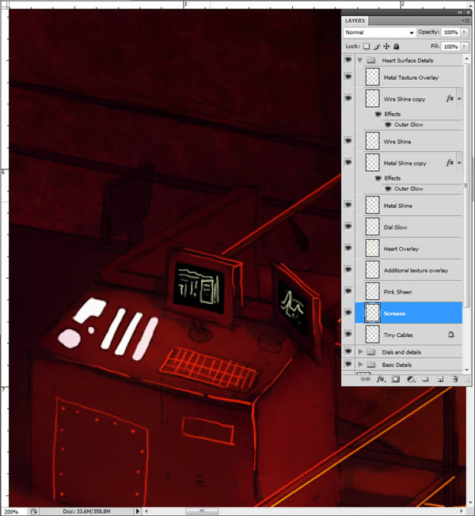This screenshot has width=475, height=516.
Task: Hide the Heart Surface Details group
Action: pyautogui.click(x=348, y=60)
